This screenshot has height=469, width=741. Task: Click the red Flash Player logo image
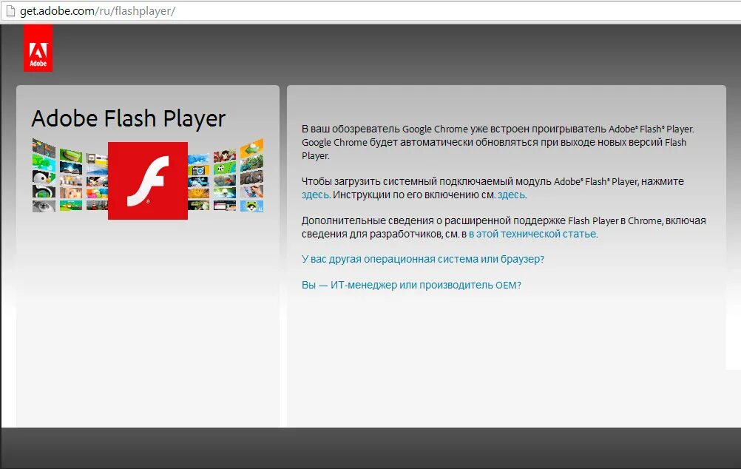coord(147,180)
